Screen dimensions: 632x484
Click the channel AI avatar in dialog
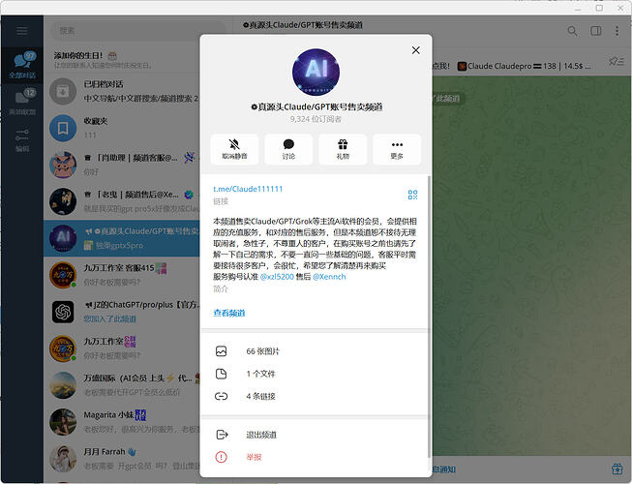[316, 73]
